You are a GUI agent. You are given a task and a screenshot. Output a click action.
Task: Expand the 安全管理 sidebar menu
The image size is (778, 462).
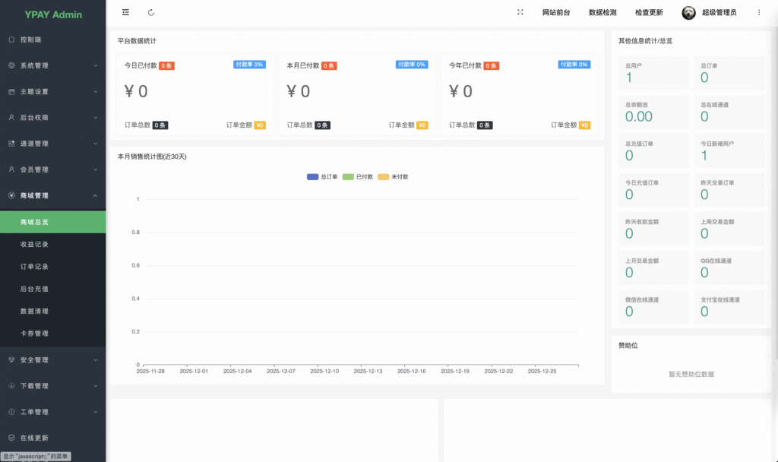(x=52, y=359)
